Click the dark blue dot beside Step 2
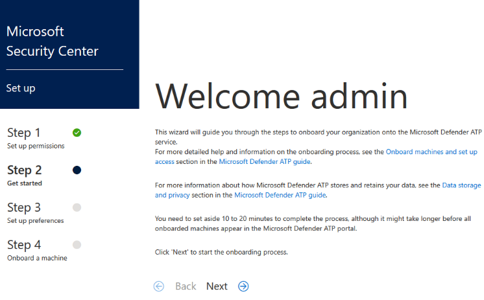Image resolution: width=484 pixels, height=300 pixels. coord(77,170)
